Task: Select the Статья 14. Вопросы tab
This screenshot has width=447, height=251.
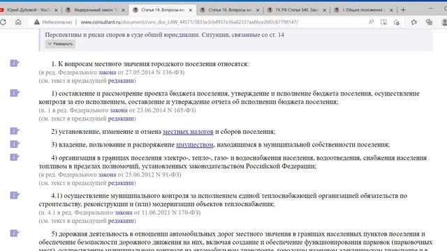Action: (x=163, y=10)
